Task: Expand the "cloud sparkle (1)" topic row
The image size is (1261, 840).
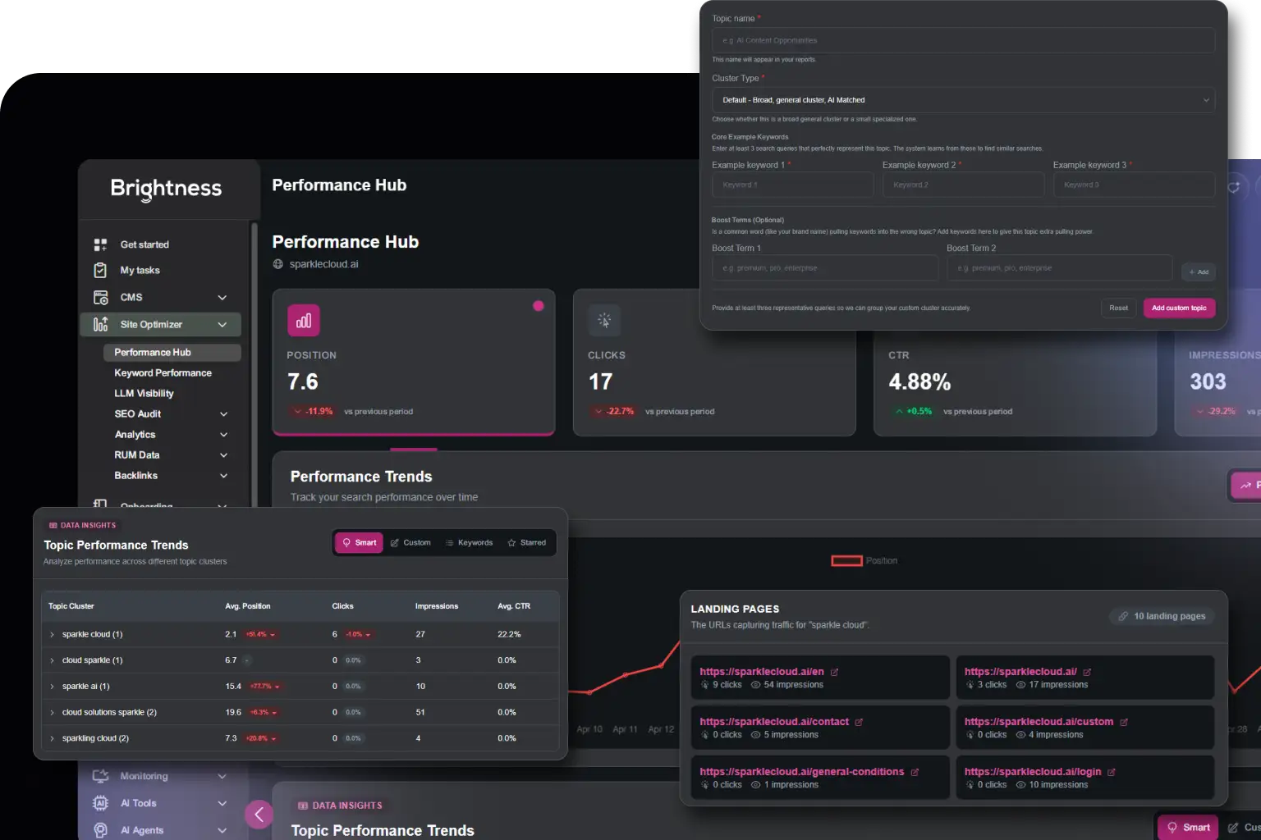Action: pos(52,660)
